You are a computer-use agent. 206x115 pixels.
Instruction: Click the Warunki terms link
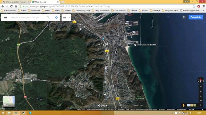pos(162,110)
